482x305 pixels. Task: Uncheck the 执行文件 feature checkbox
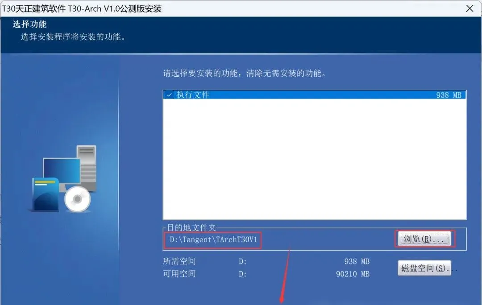click(169, 95)
